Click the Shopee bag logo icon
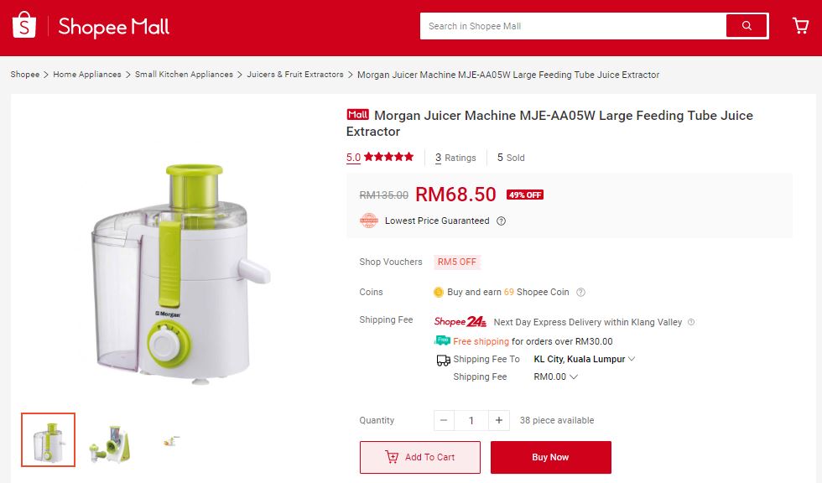This screenshot has width=822, height=483. coord(24,25)
